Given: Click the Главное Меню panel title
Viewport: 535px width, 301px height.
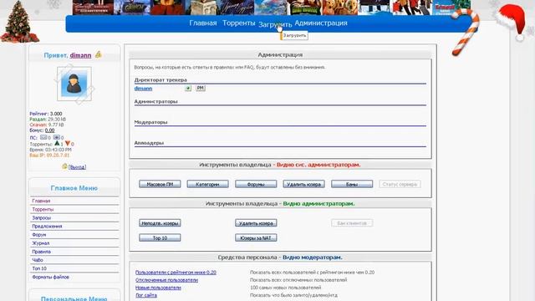Looking at the screenshot, I should pyautogui.click(x=74, y=188).
